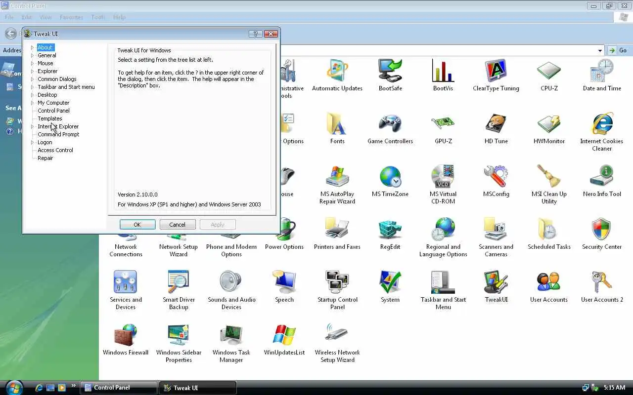The height and width of the screenshot is (395, 633).
Task: Open Security Center shield icon
Action: coord(602,229)
